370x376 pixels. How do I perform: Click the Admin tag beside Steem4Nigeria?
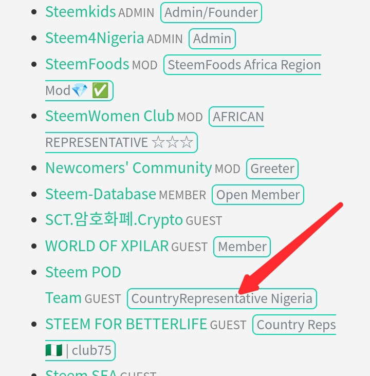coord(212,39)
